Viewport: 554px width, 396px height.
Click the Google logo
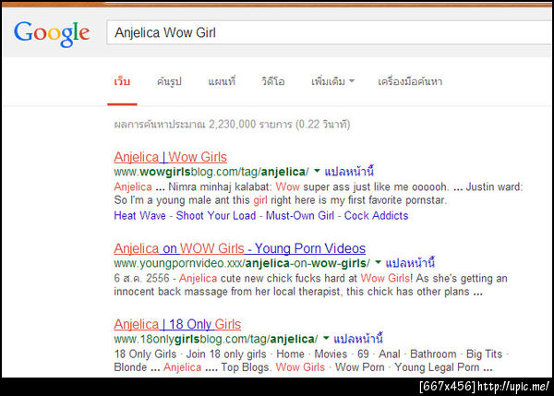52,33
